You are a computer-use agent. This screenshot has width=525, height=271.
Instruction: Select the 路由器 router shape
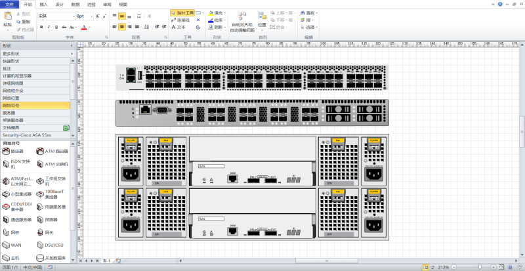(12, 152)
